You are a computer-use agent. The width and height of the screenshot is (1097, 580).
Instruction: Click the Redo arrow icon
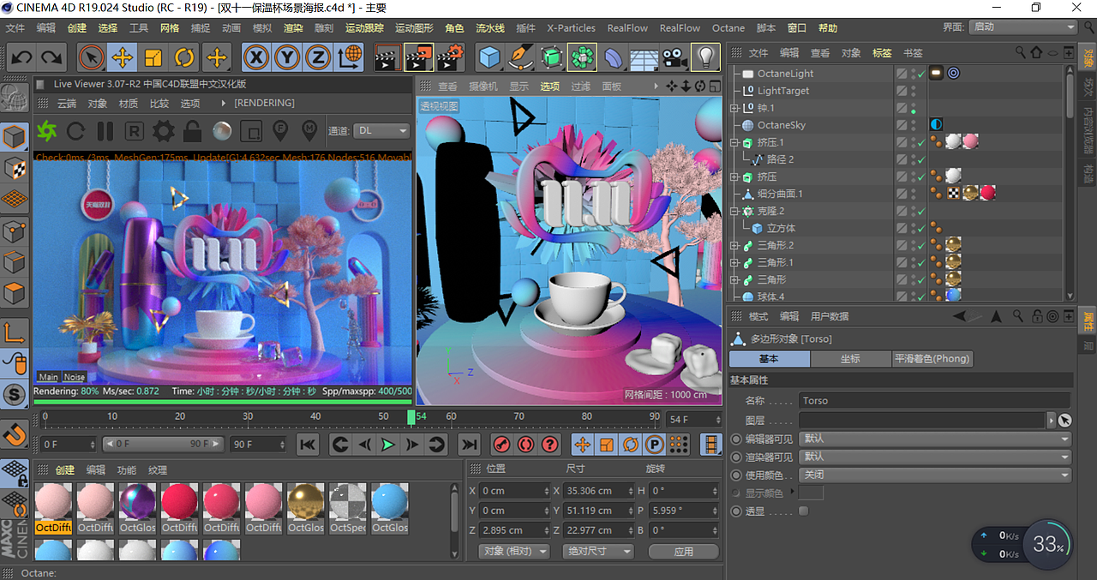point(51,58)
